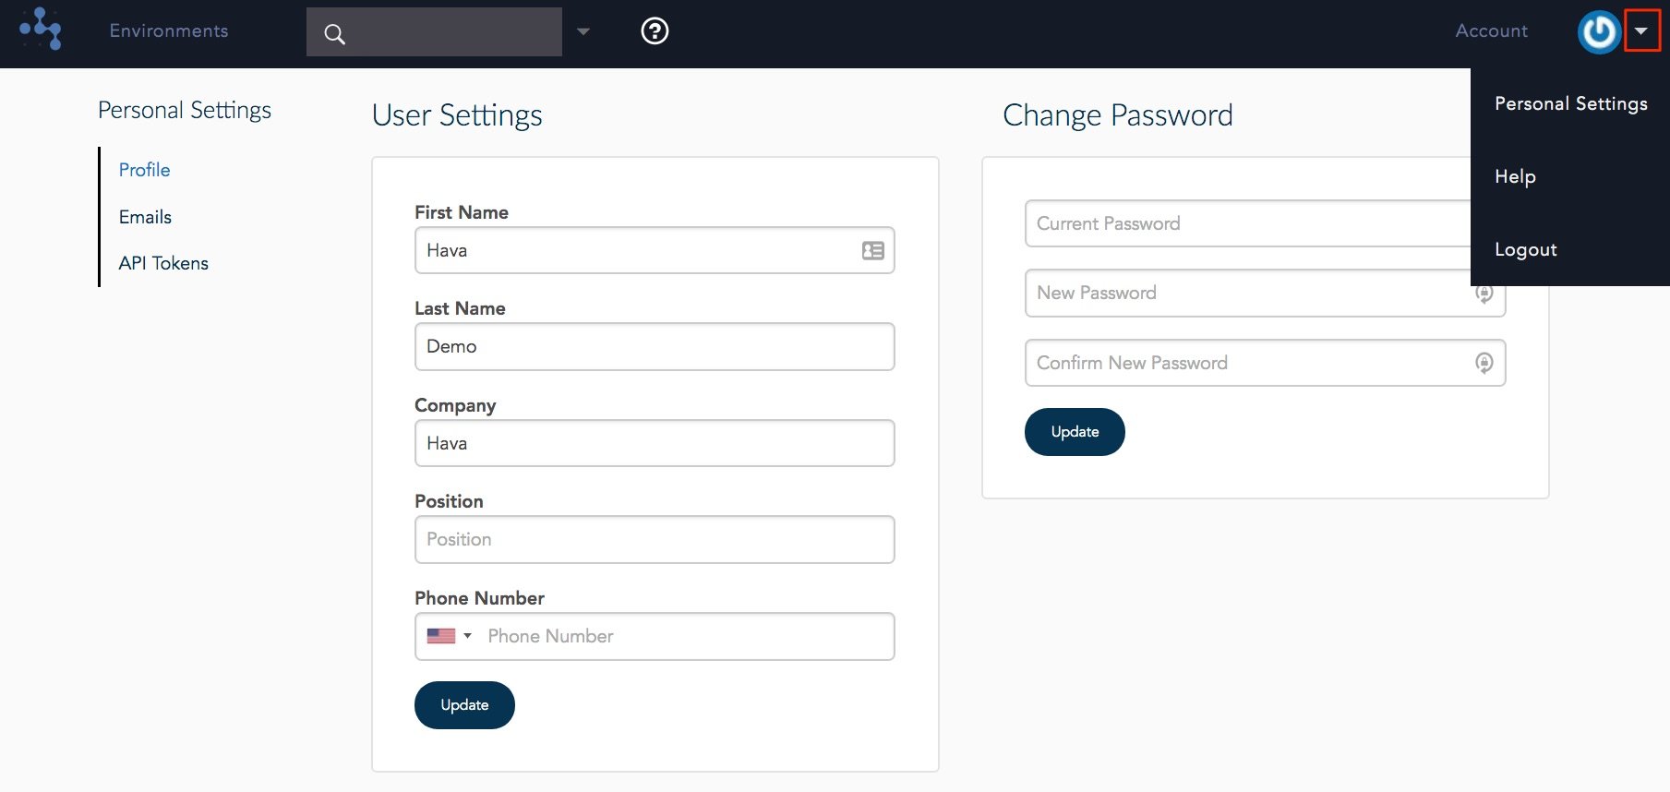Switch to the Profile section
The image size is (1670, 792).
coord(144,170)
